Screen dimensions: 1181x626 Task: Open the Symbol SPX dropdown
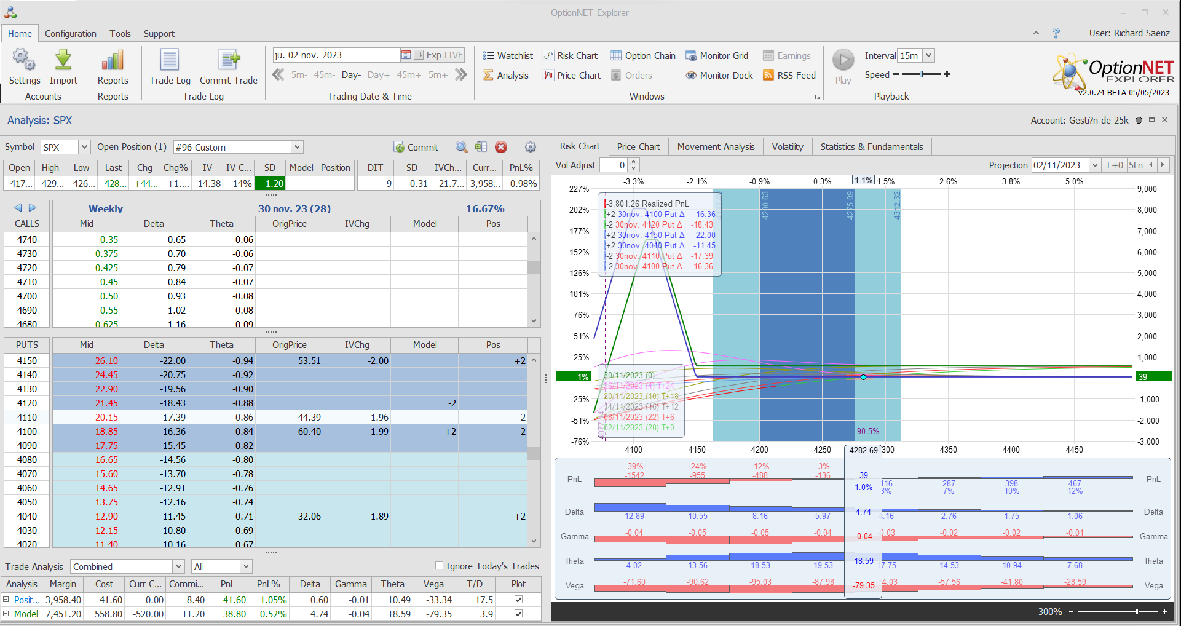pos(84,147)
